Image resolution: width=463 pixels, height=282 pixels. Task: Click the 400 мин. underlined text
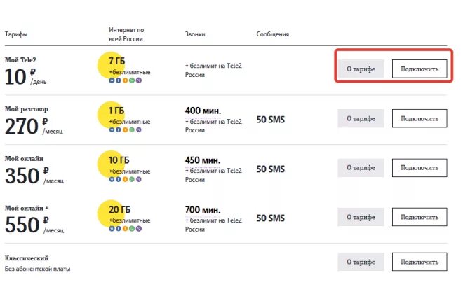point(203,111)
